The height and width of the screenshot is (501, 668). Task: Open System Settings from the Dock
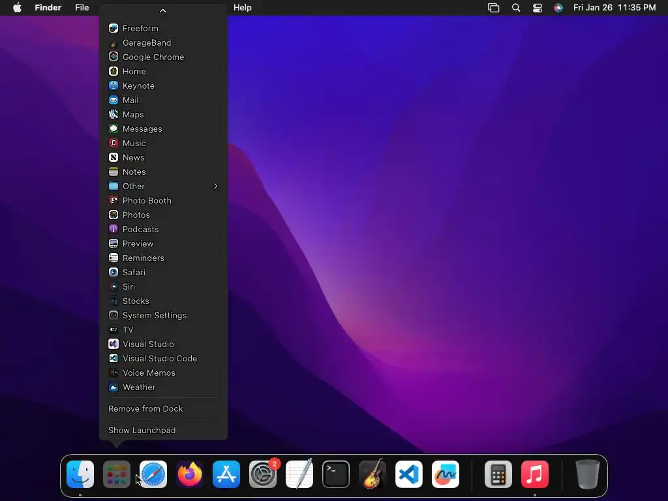(x=263, y=474)
